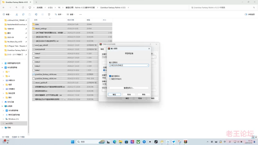Click d (D:) in the address breadcrumb
Image resolution: width=258 pixels, height=145 pixels.
(50, 7)
